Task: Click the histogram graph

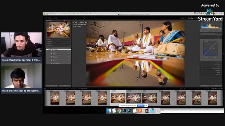Action: (211, 25)
